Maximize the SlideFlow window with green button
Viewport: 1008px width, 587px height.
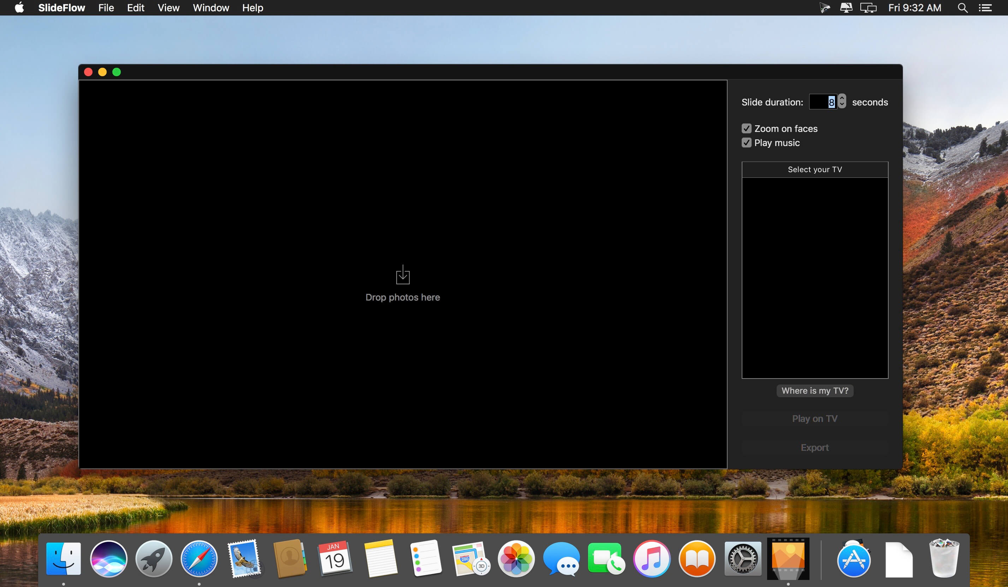coord(117,72)
